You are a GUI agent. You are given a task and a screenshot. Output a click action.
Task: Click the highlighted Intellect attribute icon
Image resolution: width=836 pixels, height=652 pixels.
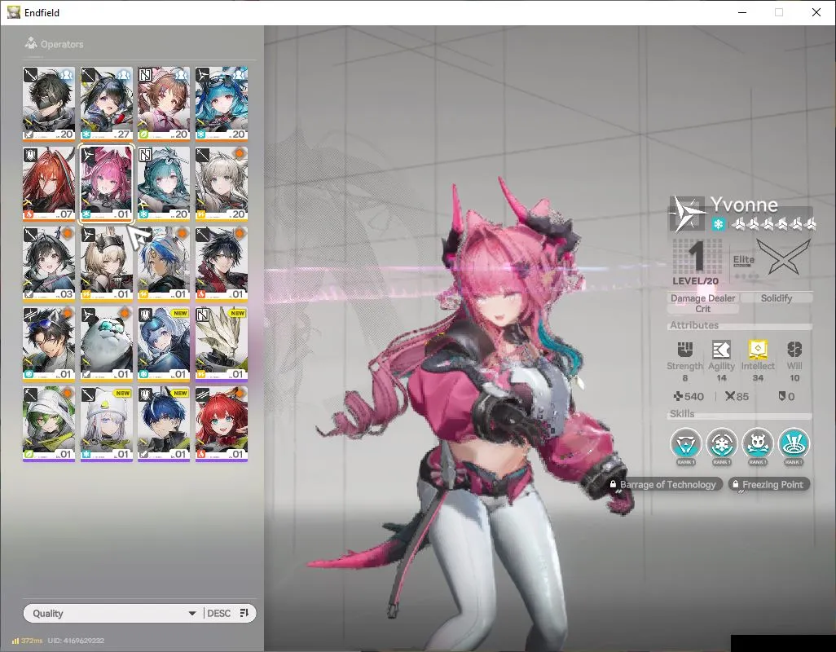[758, 349]
